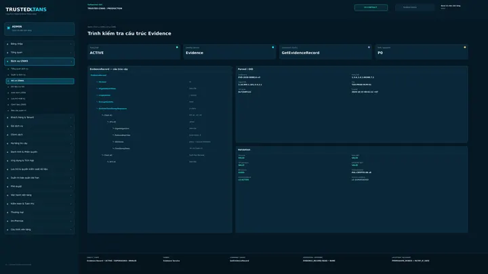Expand Vận hành nền tảng chevron
488x274 pixels.
[x=71, y=196]
